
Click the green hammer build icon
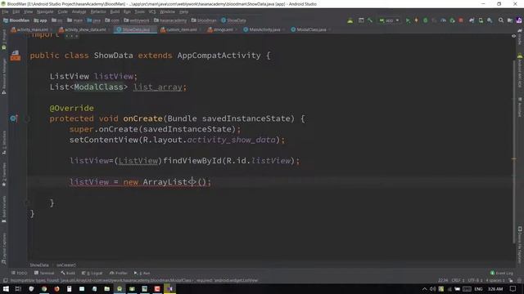click(370, 20)
